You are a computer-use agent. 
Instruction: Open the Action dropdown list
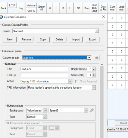(x=70, y=81)
